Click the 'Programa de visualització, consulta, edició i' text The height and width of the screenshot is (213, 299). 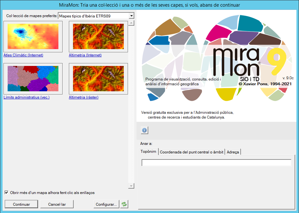(x=183, y=79)
